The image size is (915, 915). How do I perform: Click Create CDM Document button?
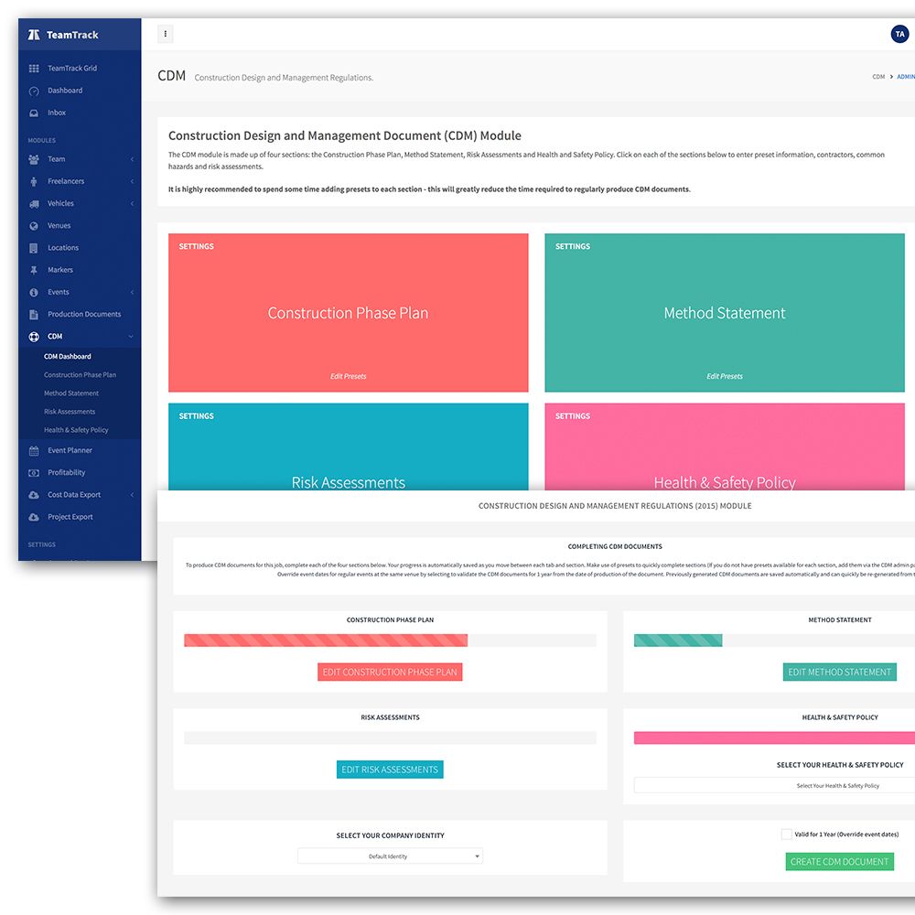tap(840, 862)
